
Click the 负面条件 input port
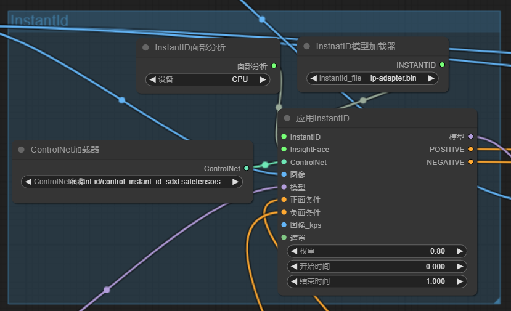tap(284, 212)
